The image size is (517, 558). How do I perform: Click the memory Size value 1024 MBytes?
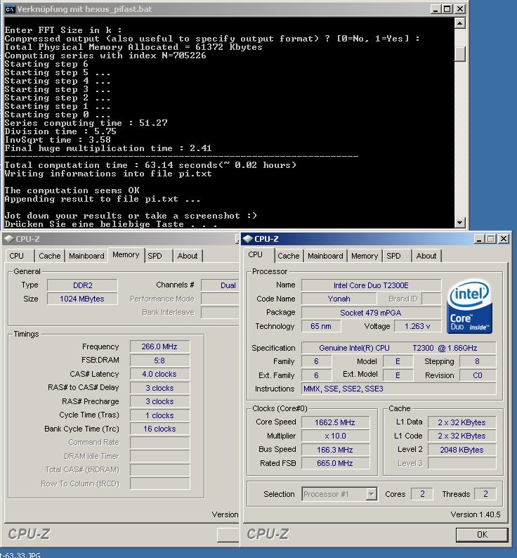point(82,299)
